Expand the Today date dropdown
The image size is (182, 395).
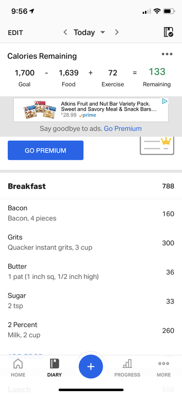(x=89, y=32)
